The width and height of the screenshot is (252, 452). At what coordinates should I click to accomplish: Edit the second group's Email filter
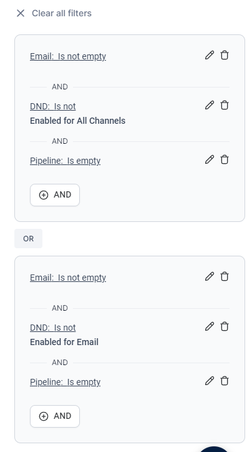coord(210,276)
